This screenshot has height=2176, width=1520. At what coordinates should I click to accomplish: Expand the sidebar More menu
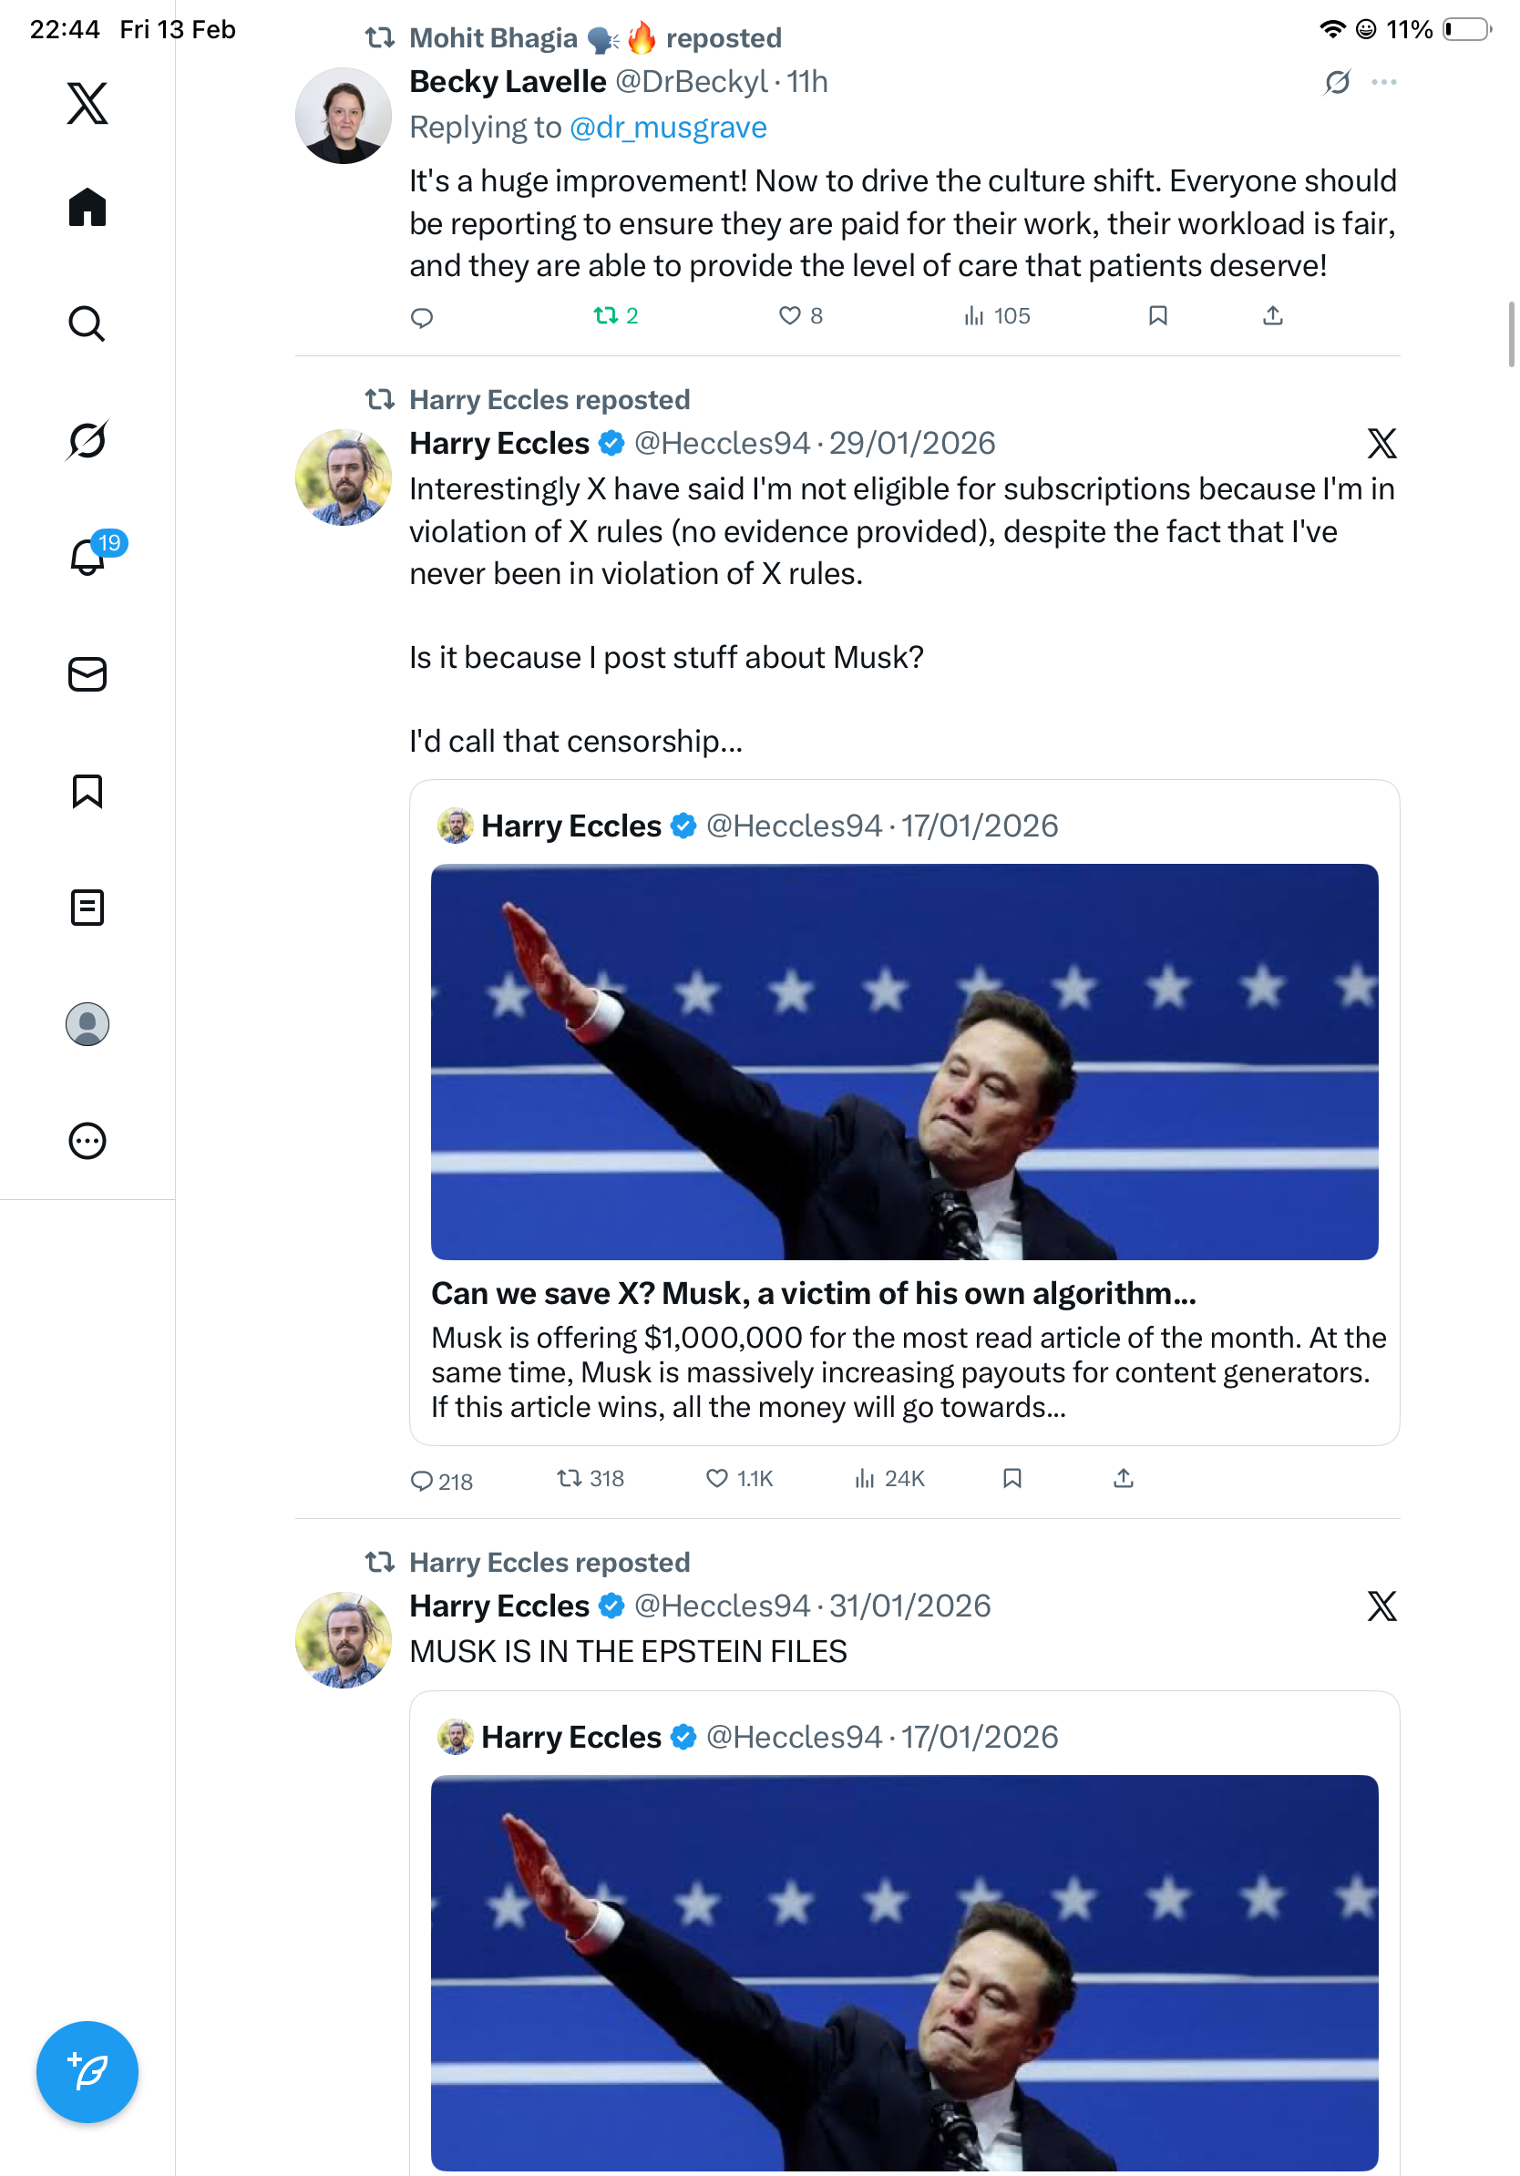click(x=87, y=1141)
